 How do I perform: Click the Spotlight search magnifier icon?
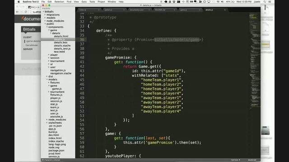click(265, 2)
